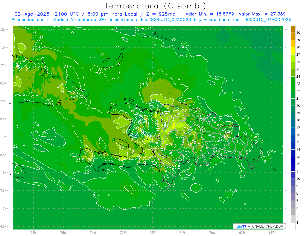Image resolution: width=305 pixels, height=236 pixels.
Task: Click the 21N latitude axis label
Action: point(4,65)
